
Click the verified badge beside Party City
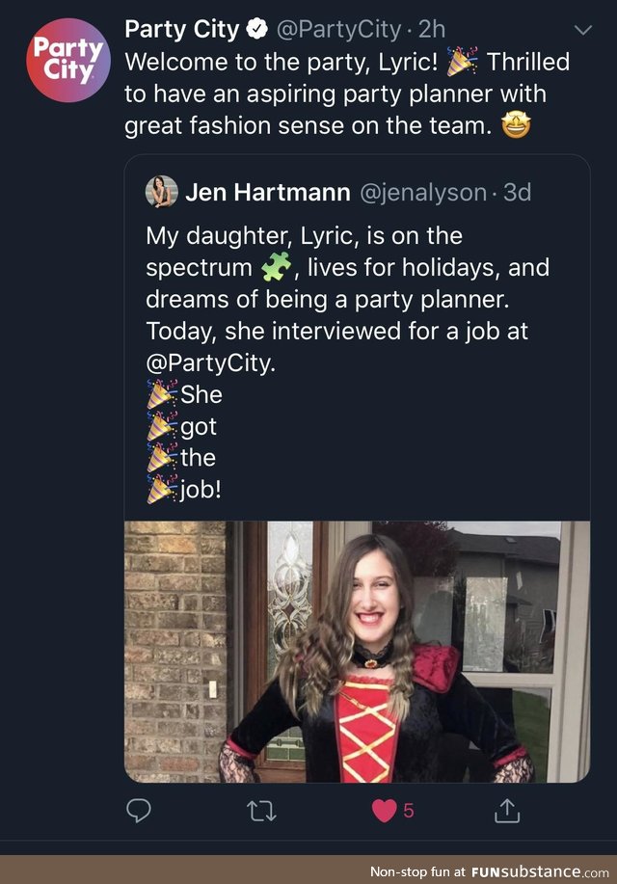tap(257, 29)
